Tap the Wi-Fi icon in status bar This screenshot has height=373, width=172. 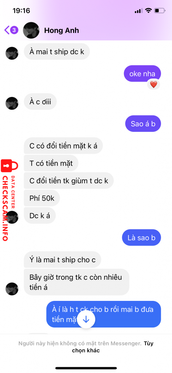[x=148, y=11]
